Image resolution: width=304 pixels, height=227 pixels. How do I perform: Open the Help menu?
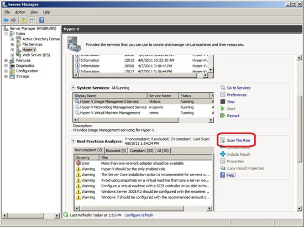coord(46,12)
